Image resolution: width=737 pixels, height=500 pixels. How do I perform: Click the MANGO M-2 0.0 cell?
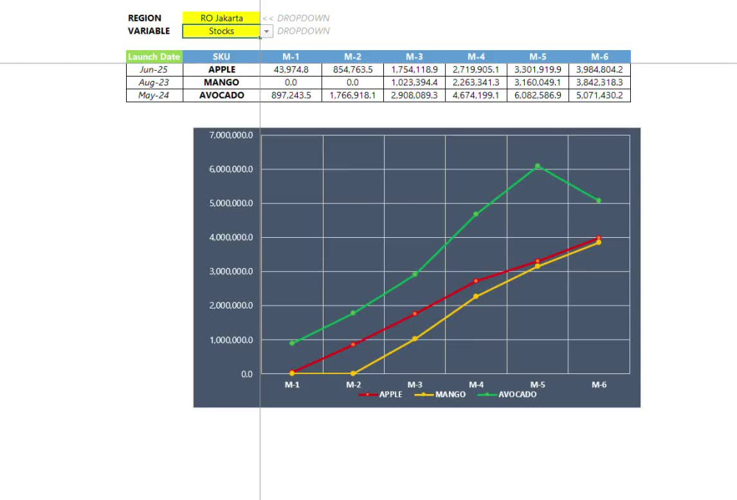click(352, 82)
